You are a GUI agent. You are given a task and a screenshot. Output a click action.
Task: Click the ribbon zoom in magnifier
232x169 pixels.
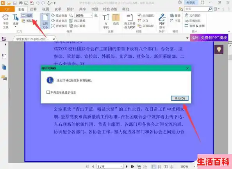(x=96, y=15)
